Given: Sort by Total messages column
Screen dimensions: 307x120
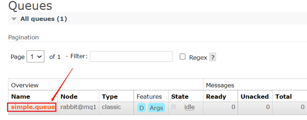Looking at the screenshot, I should coord(283,97).
